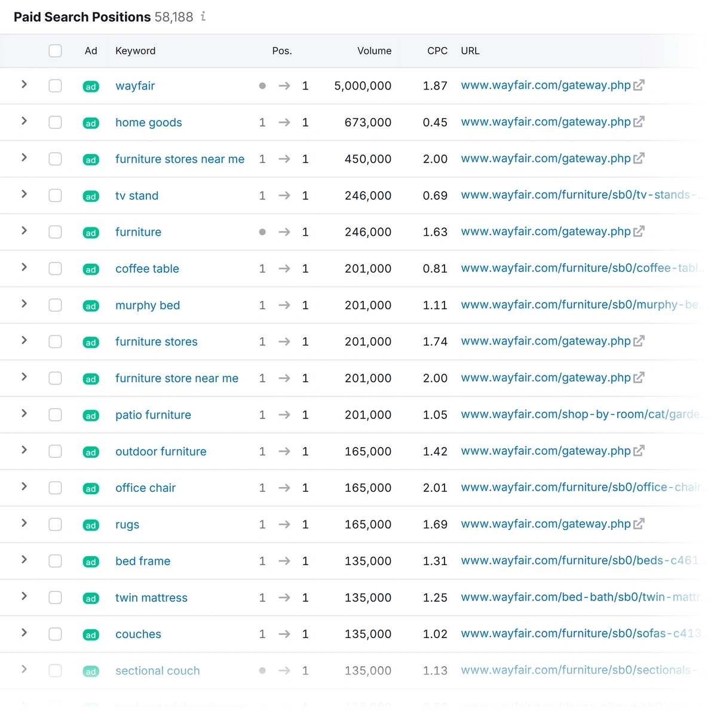Expand the furniture stores row

click(24, 340)
